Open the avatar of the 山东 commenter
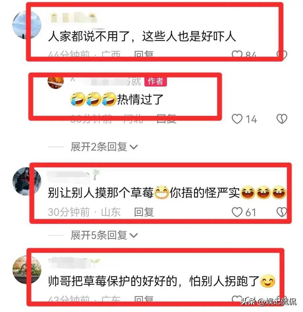 [x=27, y=181]
